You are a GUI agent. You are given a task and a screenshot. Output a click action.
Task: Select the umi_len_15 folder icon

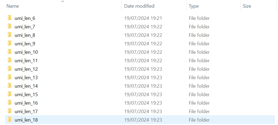click(x=10, y=94)
